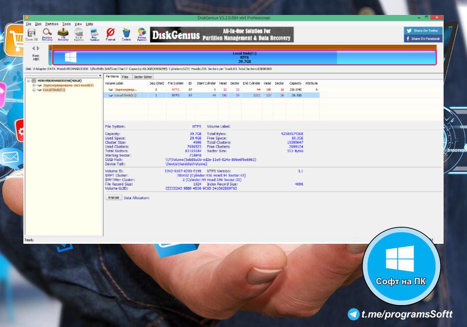Click the Save All toolbar icon
The image size is (467, 327).
click(x=31, y=34)
